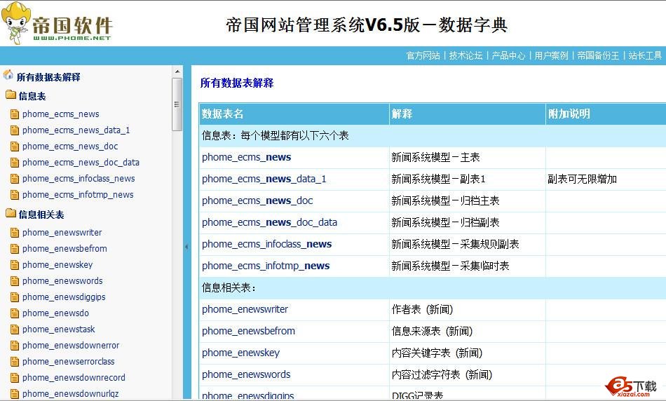
Task: Open 帝国备份王 in the top navigation
Action: click(598, 55)
